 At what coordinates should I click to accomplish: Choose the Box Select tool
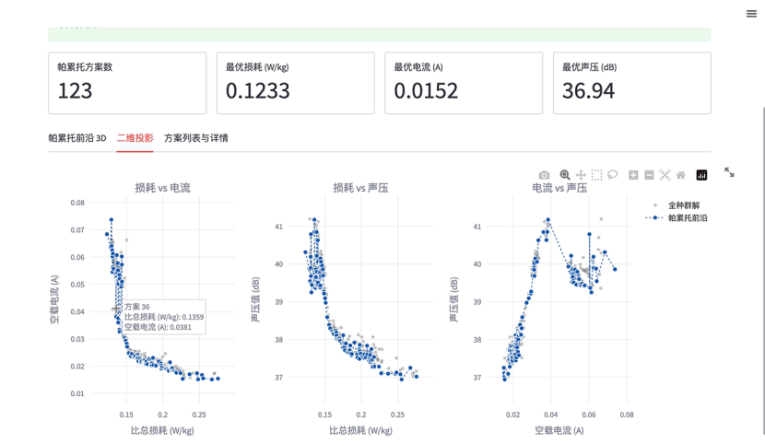[x=596, y=175]
